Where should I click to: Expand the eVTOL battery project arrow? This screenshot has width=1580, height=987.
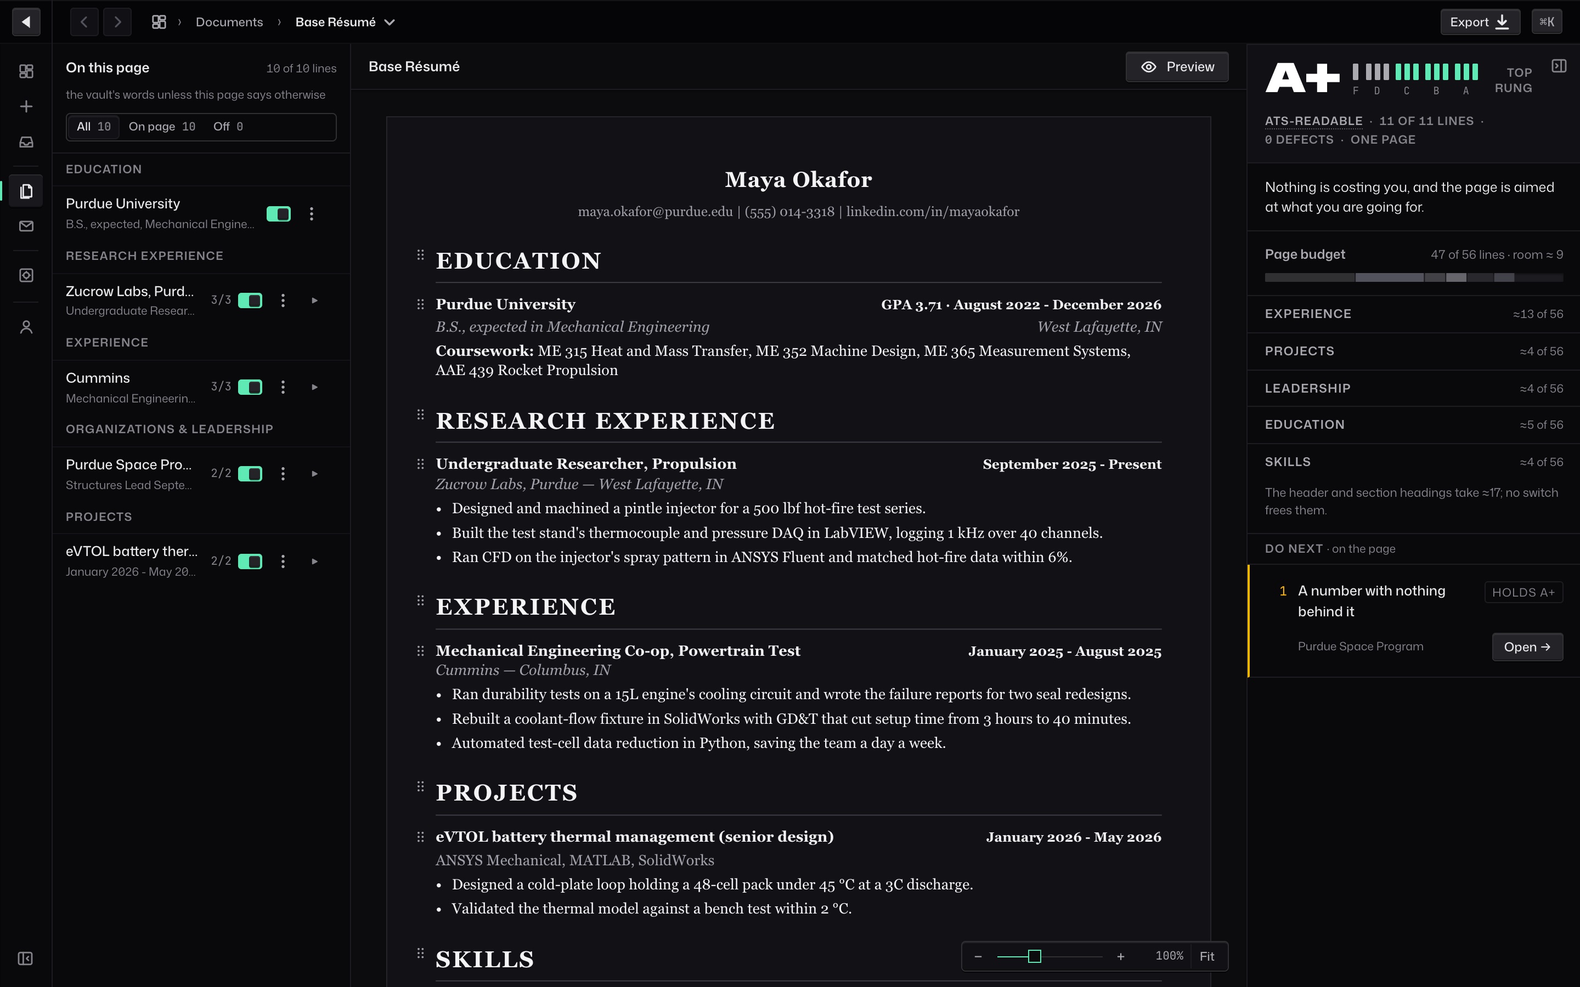(315, 561)
